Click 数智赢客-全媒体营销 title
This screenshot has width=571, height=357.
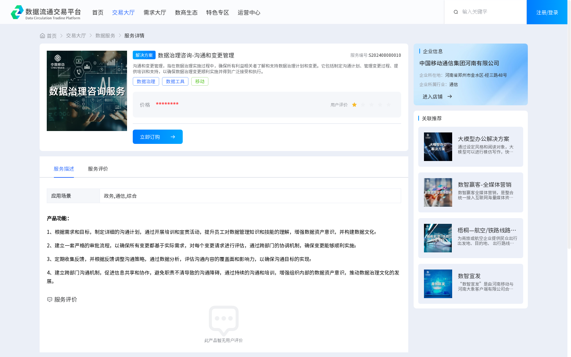click(x=485, y=185)
